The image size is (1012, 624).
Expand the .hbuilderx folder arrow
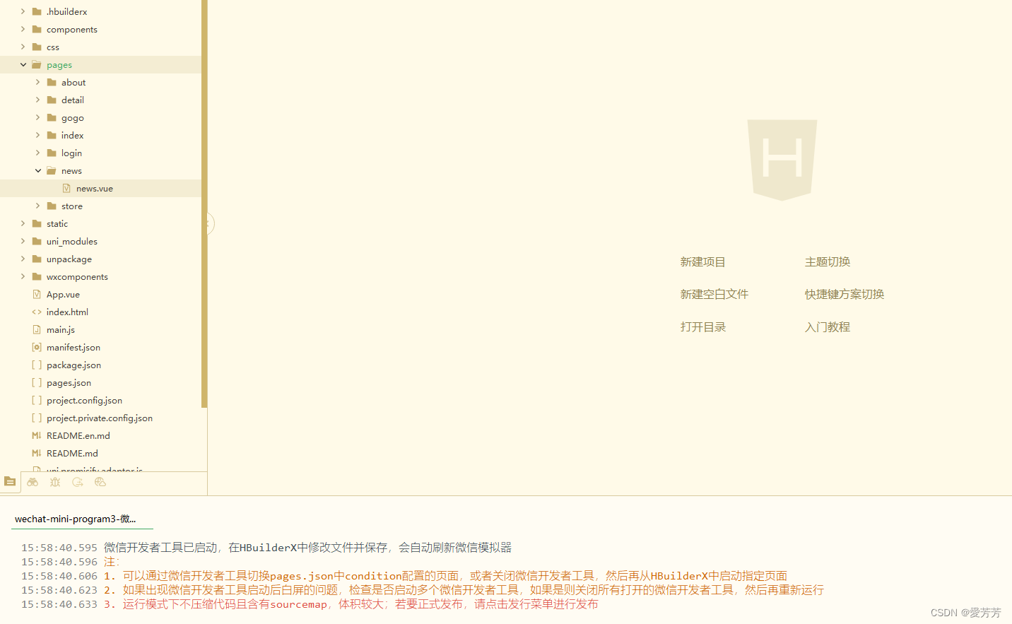click(23, 11)
